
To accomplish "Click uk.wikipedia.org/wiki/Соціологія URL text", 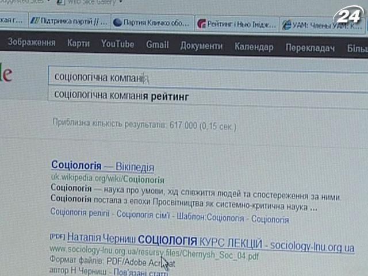I will pyautogui.click(x=108, y=179).
